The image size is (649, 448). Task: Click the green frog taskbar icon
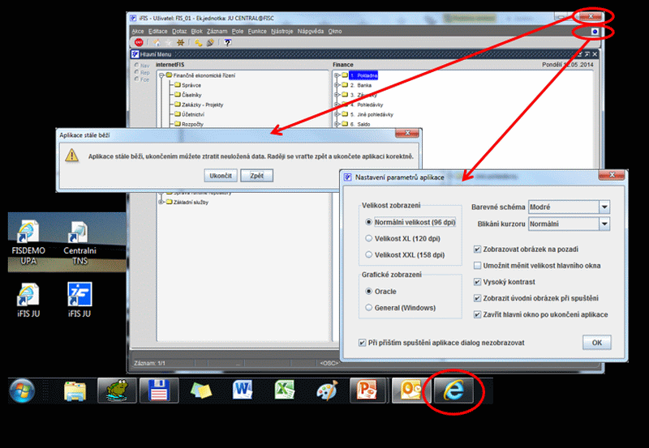[117, 390]
